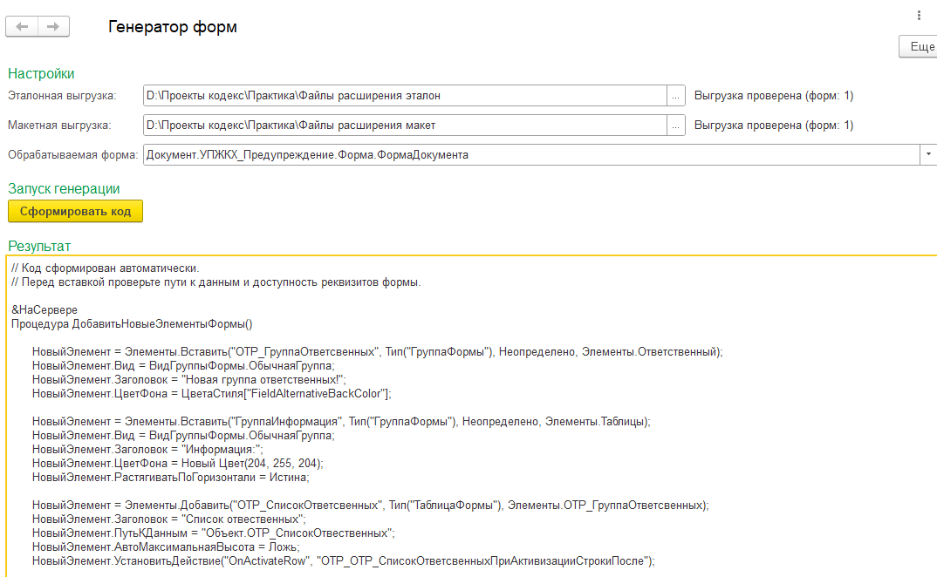
Task: Click the ПутьКДанным code line
Action: tap(214, 533)
